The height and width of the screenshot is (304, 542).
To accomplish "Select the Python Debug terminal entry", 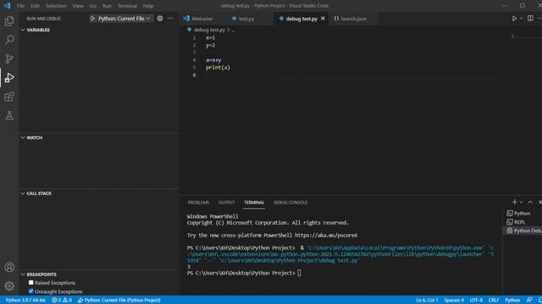I will pyautogui.click(x=523, y=231).
